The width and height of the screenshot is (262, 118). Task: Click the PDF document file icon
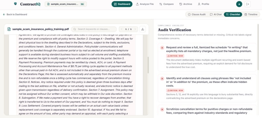(x=9, y=29)
